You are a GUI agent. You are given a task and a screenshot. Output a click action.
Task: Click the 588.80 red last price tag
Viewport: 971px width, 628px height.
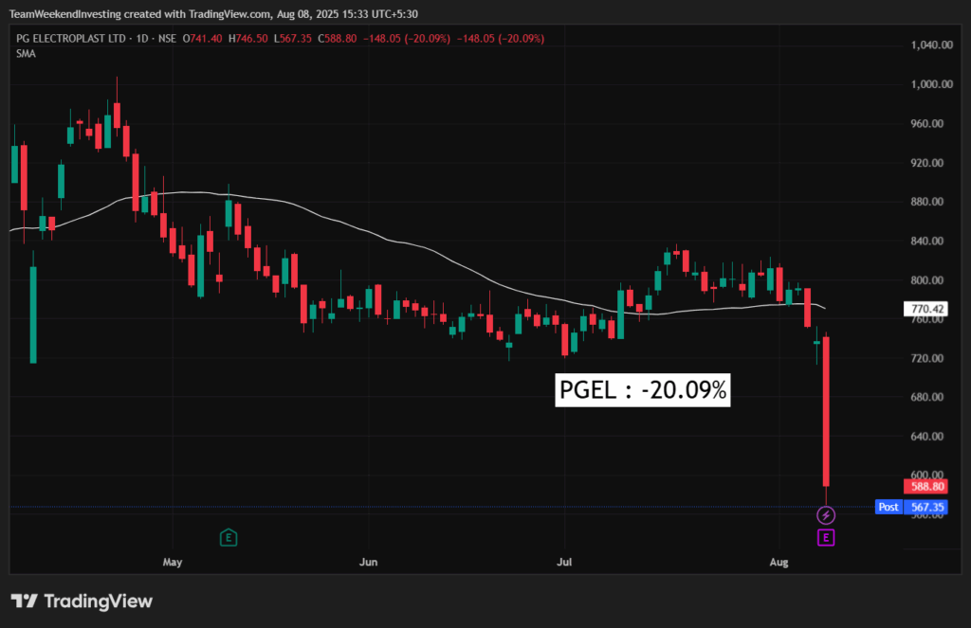pyautogui.click(x=925, y=486)
